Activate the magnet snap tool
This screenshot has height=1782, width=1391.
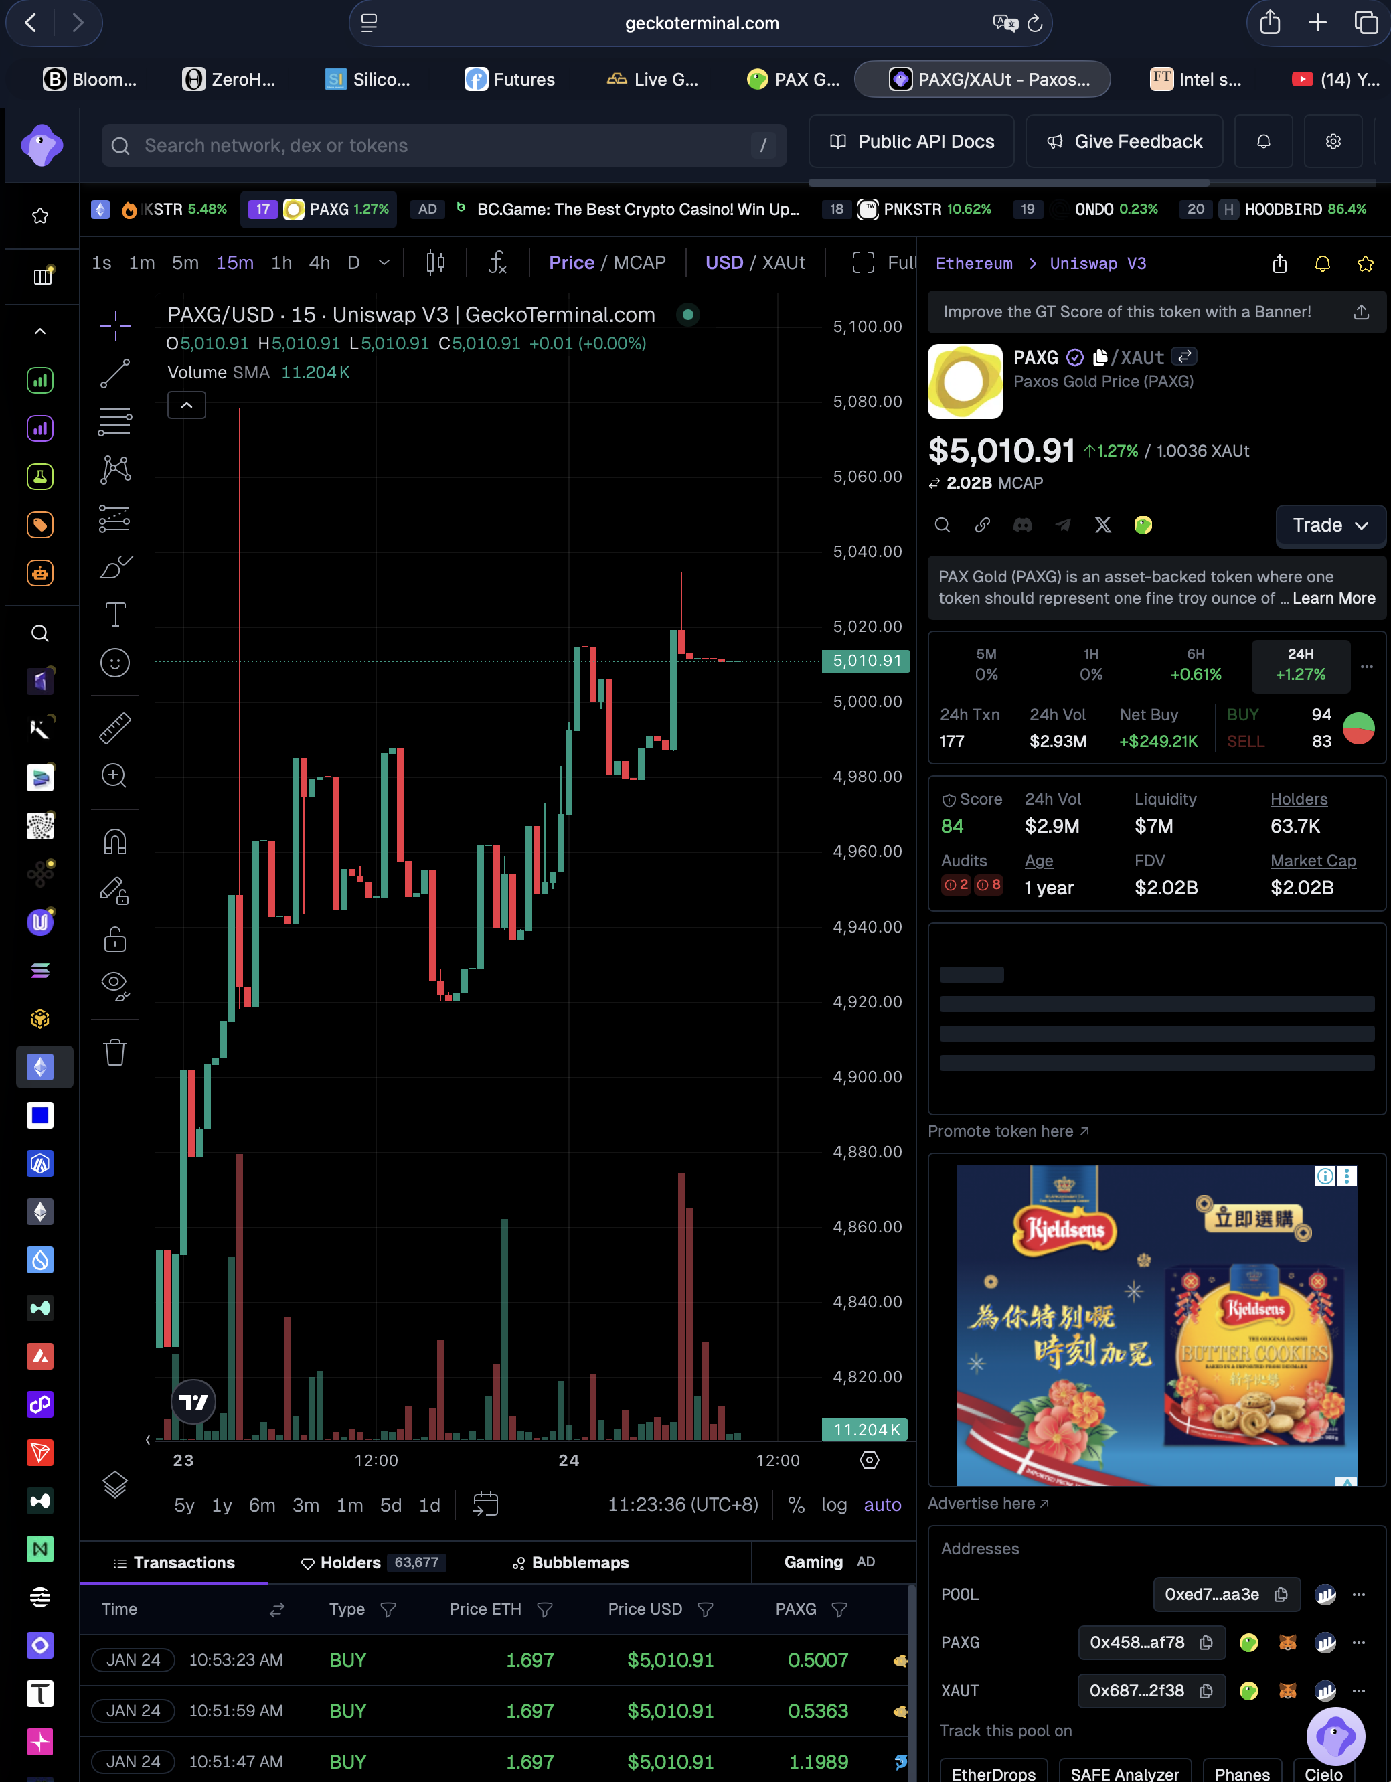[115, 841]
